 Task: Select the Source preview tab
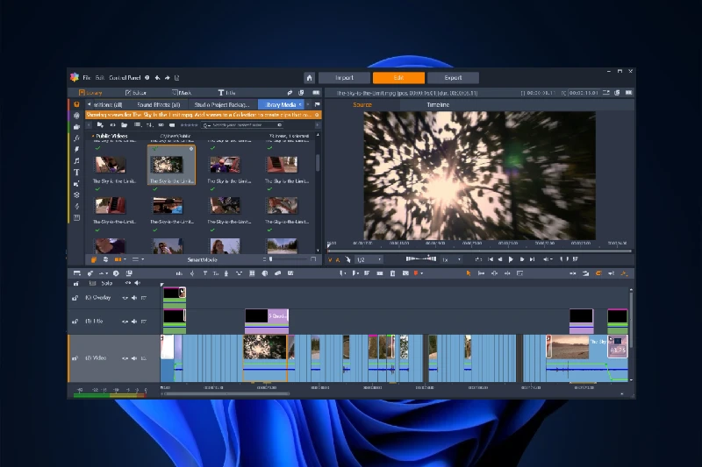tap(362, 104)
